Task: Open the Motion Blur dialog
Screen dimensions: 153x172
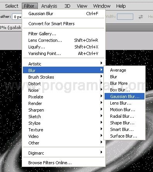Action: [x=124, y=110]
